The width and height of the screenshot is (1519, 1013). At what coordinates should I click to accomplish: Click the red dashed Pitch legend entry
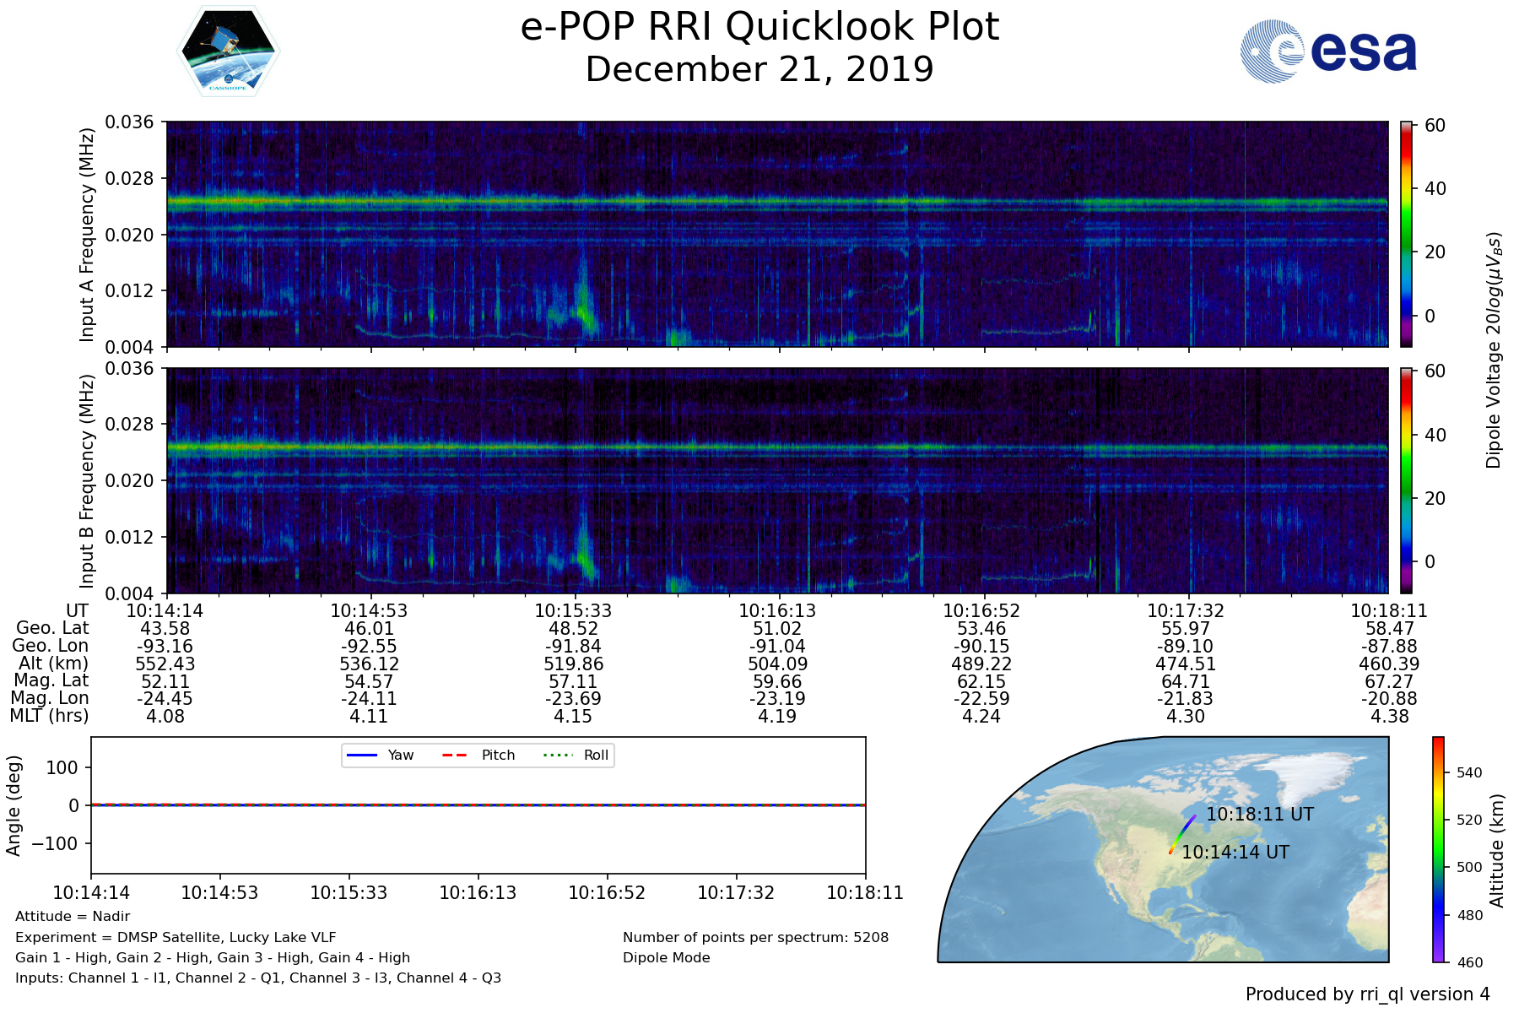coord(478,755)
